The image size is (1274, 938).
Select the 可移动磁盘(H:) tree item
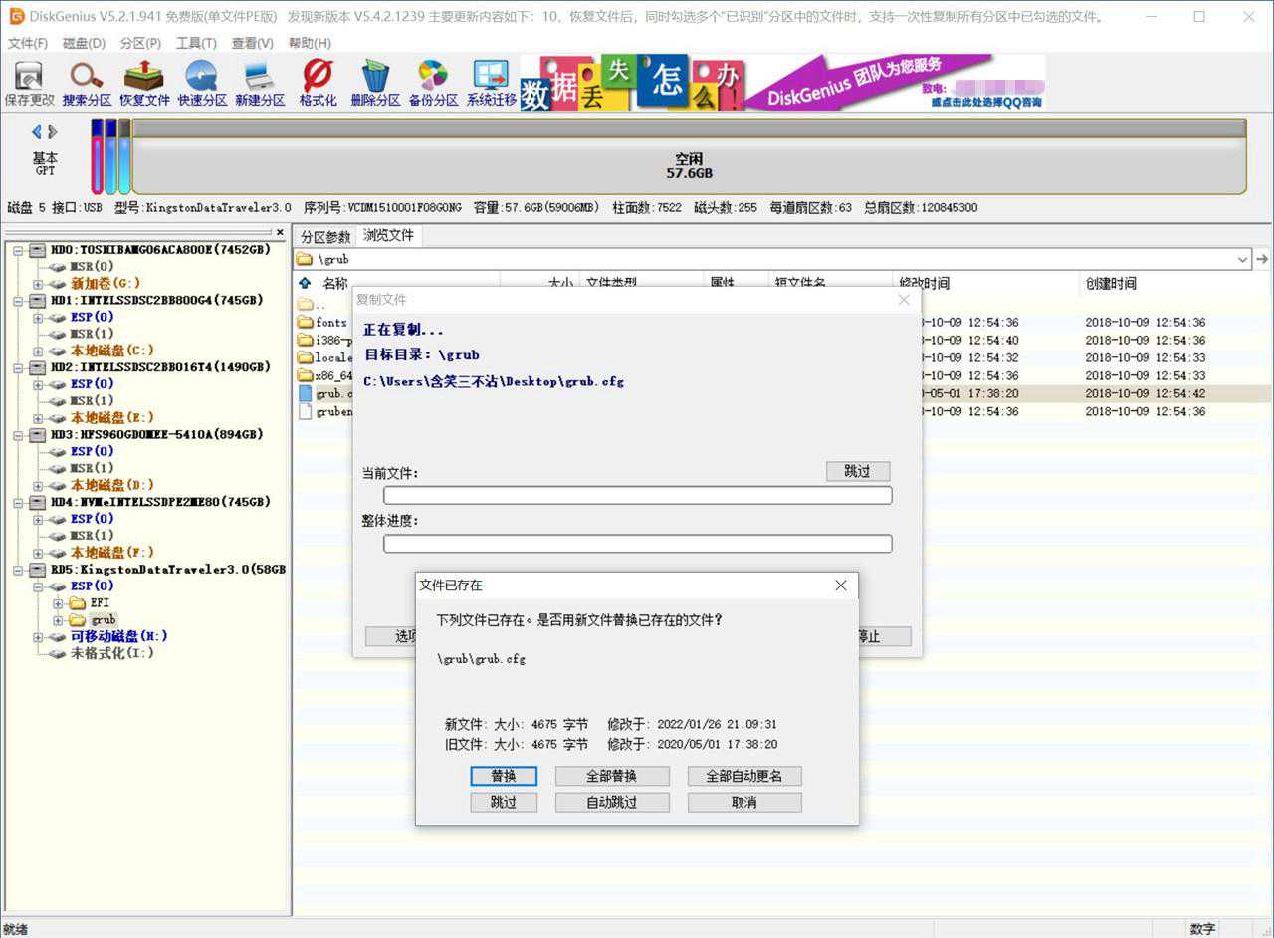118,636
